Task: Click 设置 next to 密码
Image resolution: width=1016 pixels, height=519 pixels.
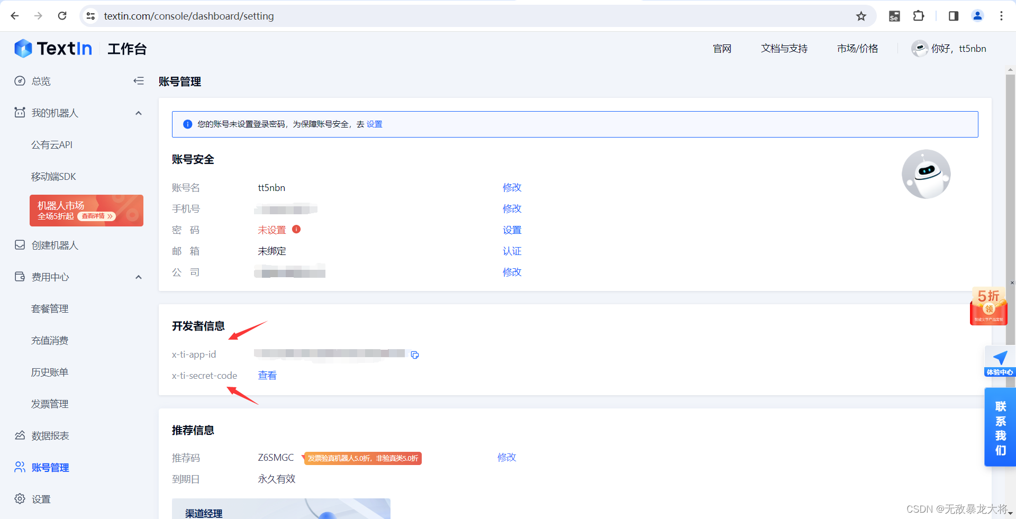Action: [x=512, y=230]
